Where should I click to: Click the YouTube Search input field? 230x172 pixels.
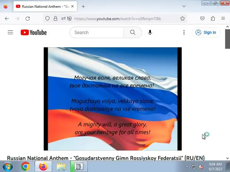[x=97, y=32]
